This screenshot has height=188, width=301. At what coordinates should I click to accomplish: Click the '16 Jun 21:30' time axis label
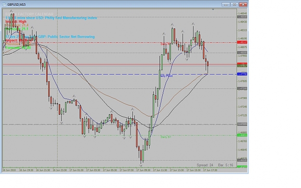coord(43,170)
